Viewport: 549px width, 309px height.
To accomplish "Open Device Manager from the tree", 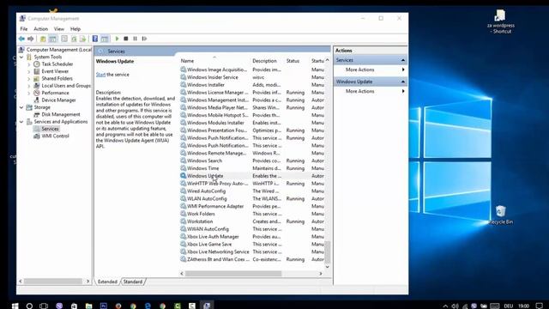I will 58,100.
